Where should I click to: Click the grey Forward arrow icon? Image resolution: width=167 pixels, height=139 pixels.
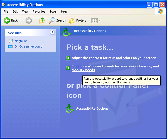click(x=29, y=20)
